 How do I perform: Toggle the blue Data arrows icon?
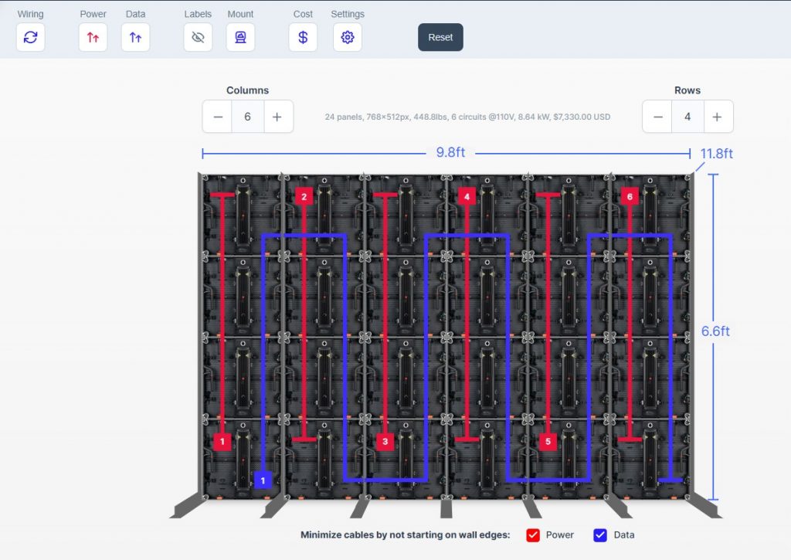[x=135, y=37]
